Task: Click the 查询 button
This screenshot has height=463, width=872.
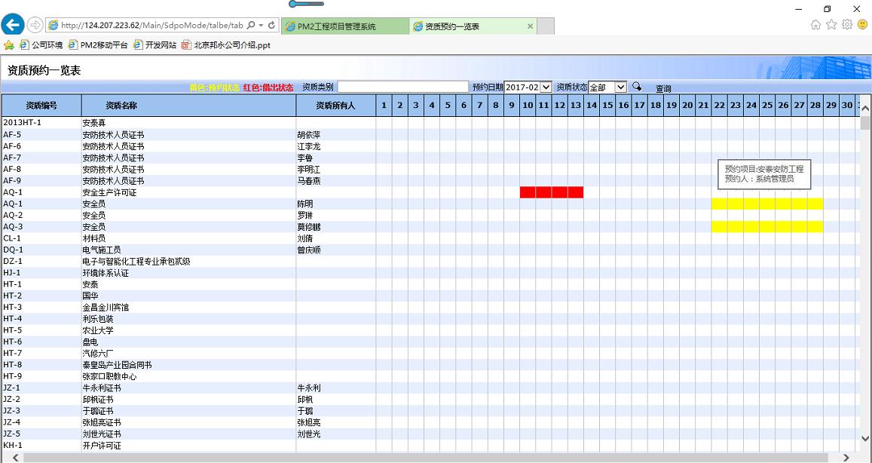Action: click(x=663, y=88)
